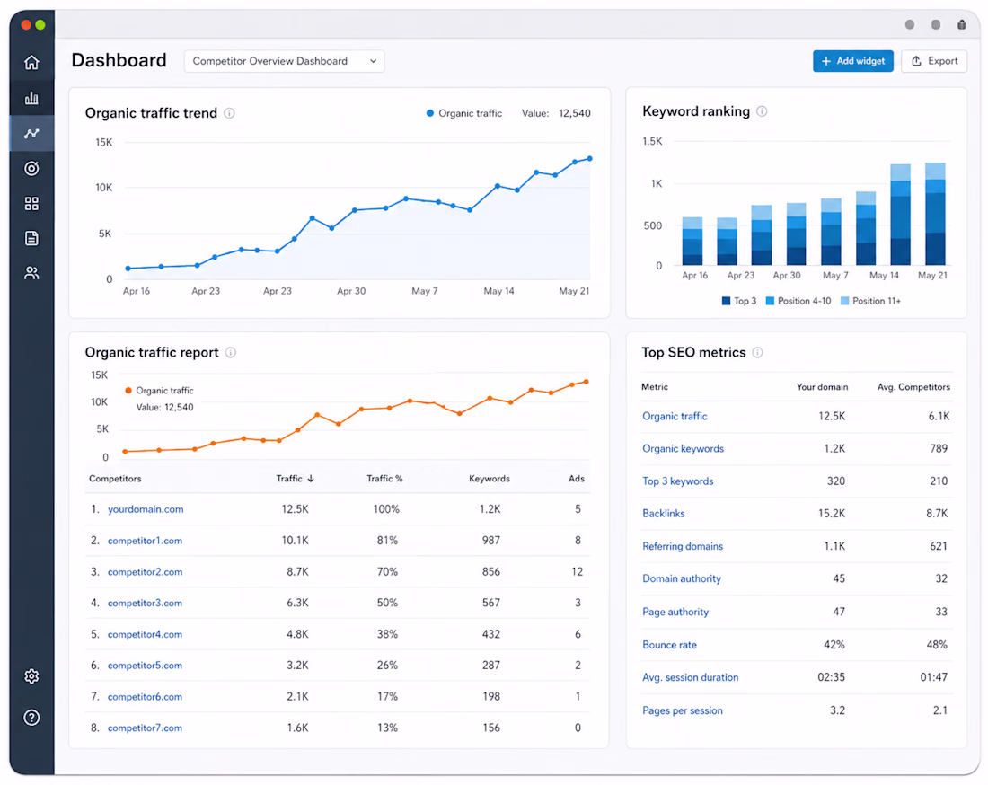
Task: Open the settings gear sidebar icon
Action: [x=31, y=676]
